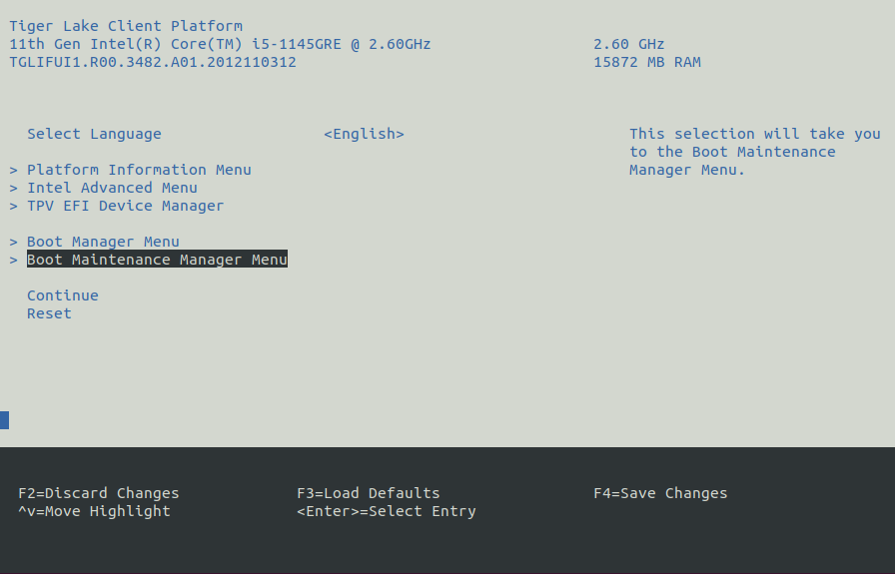Change the <English> language value
Screen dimensions: 895x574
365,134
